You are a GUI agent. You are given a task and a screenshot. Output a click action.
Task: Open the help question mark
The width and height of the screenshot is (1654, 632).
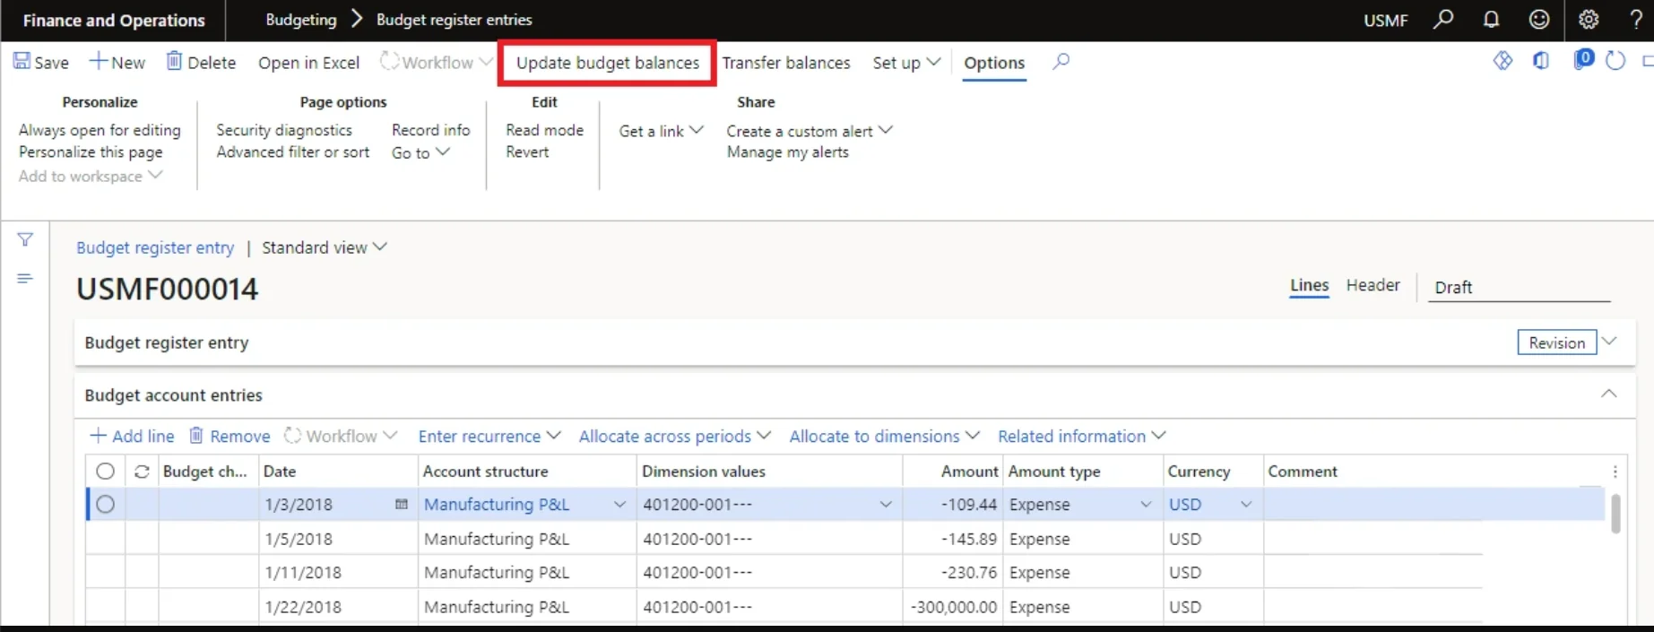point(1636,19)
